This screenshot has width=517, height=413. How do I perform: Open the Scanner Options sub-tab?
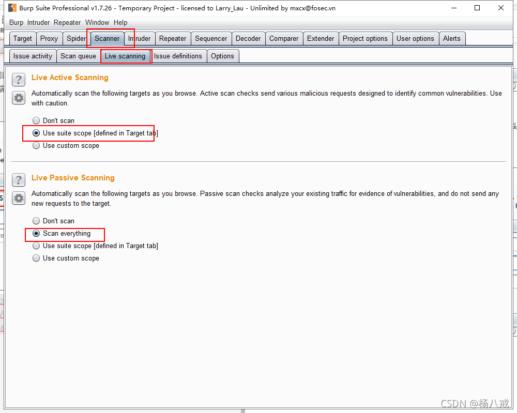pos(222,56)
